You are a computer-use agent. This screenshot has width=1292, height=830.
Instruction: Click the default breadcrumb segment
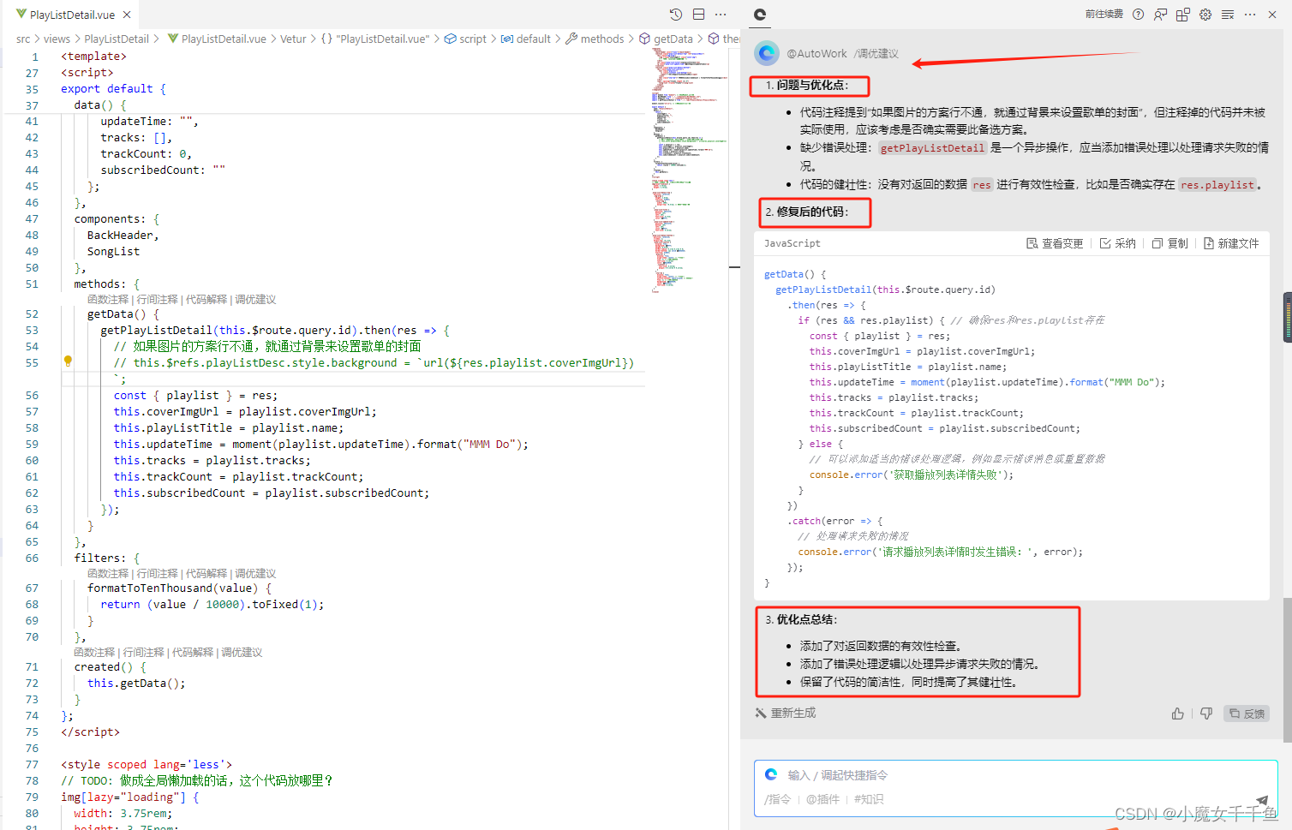point(526,39)
